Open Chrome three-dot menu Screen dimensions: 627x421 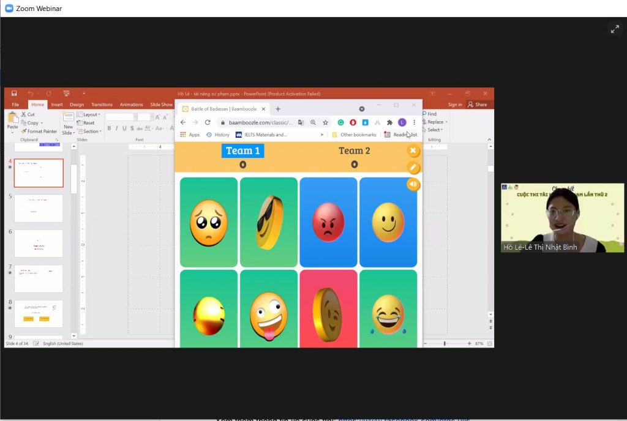pos(415,122)
